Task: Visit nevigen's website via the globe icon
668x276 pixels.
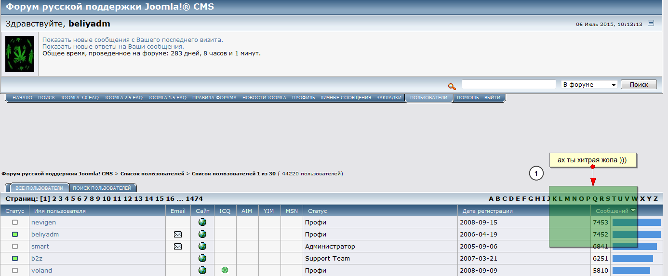Action: [202, 222]
